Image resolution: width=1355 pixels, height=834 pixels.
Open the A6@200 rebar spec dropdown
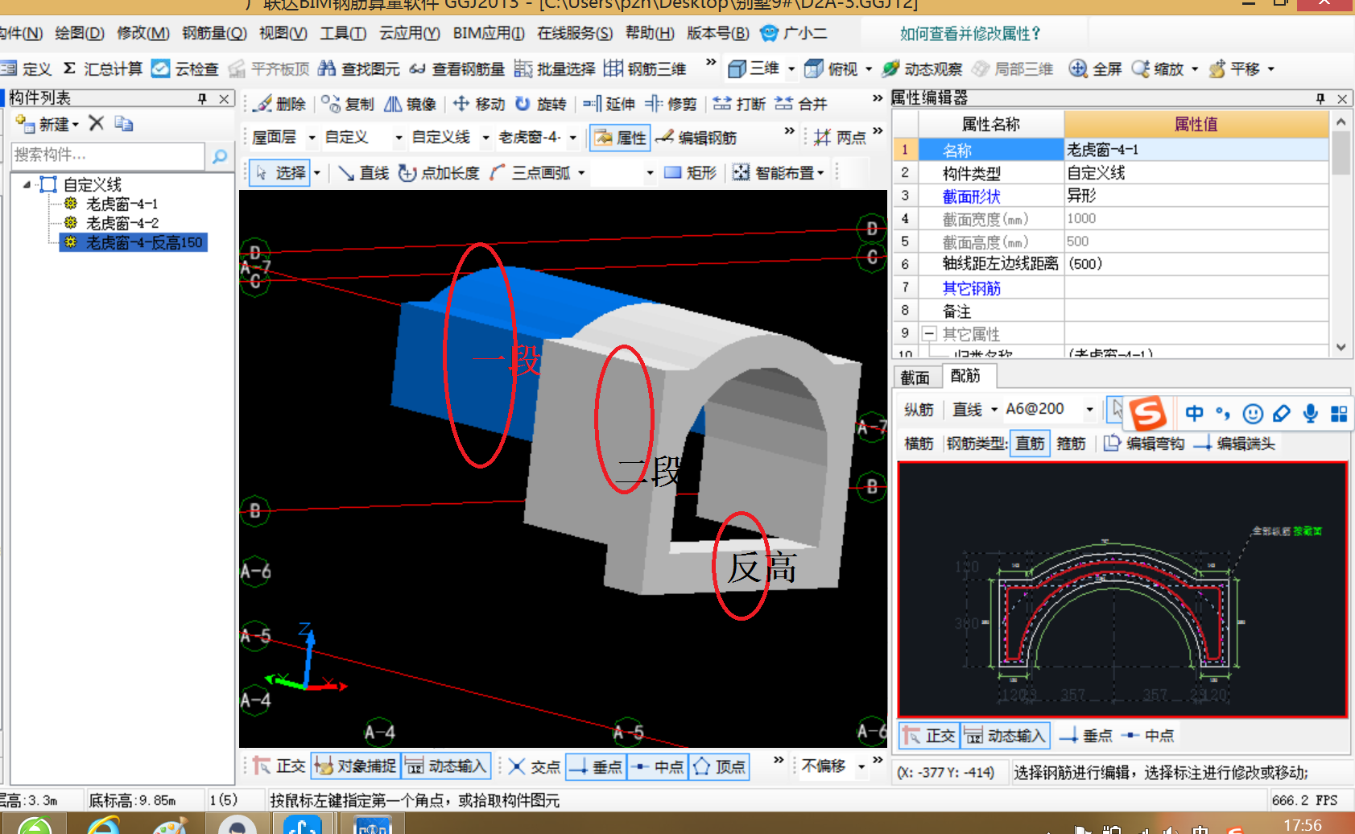pos(1090,409)
